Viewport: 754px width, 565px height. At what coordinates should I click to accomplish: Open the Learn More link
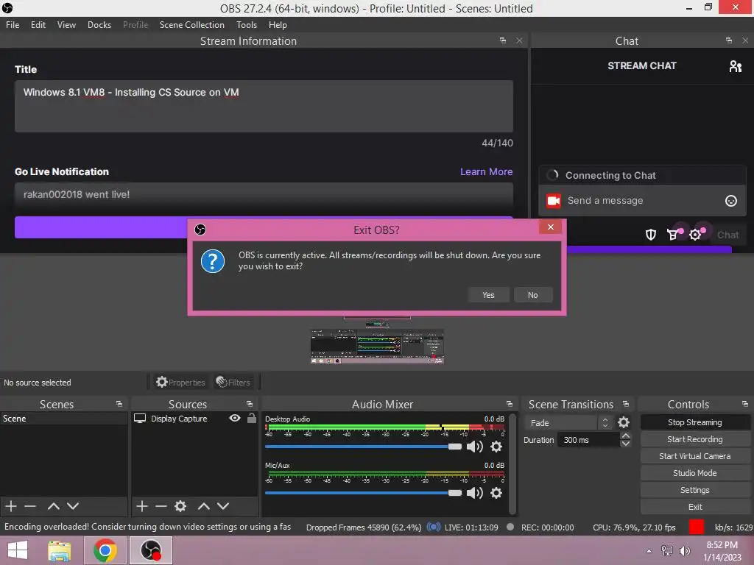[486, 171]
